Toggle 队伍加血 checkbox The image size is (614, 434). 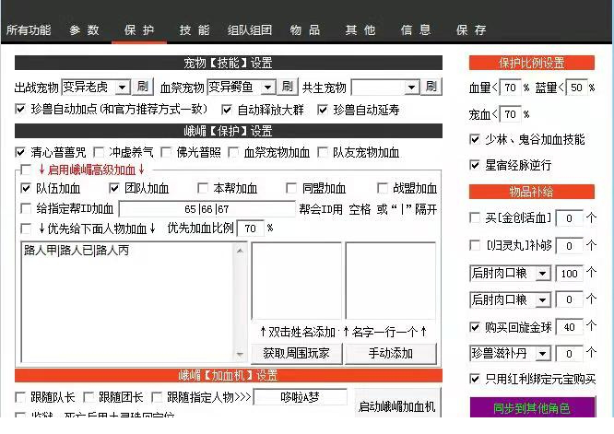26,189
